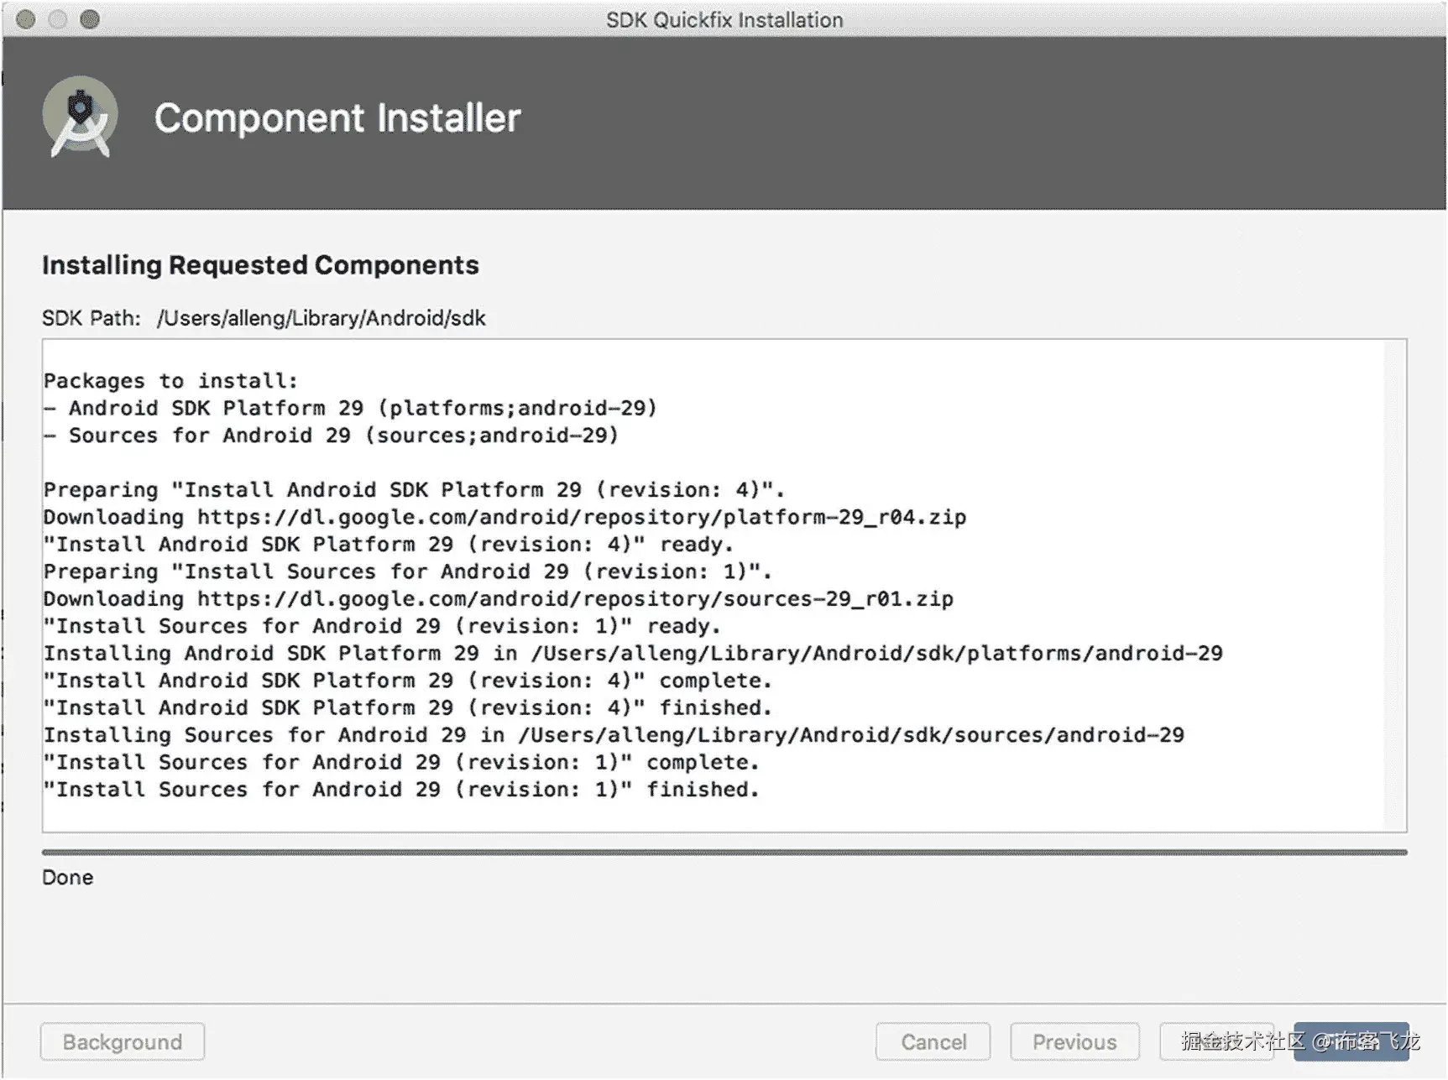
Task: Click the window zoom button
Action: [x=90, y=19]
